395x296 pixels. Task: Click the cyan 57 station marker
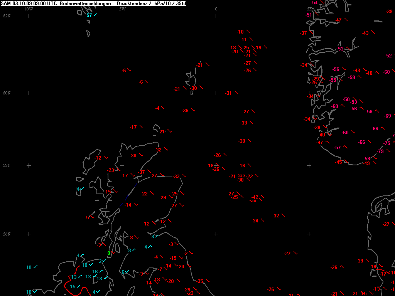tap(89, 15)
